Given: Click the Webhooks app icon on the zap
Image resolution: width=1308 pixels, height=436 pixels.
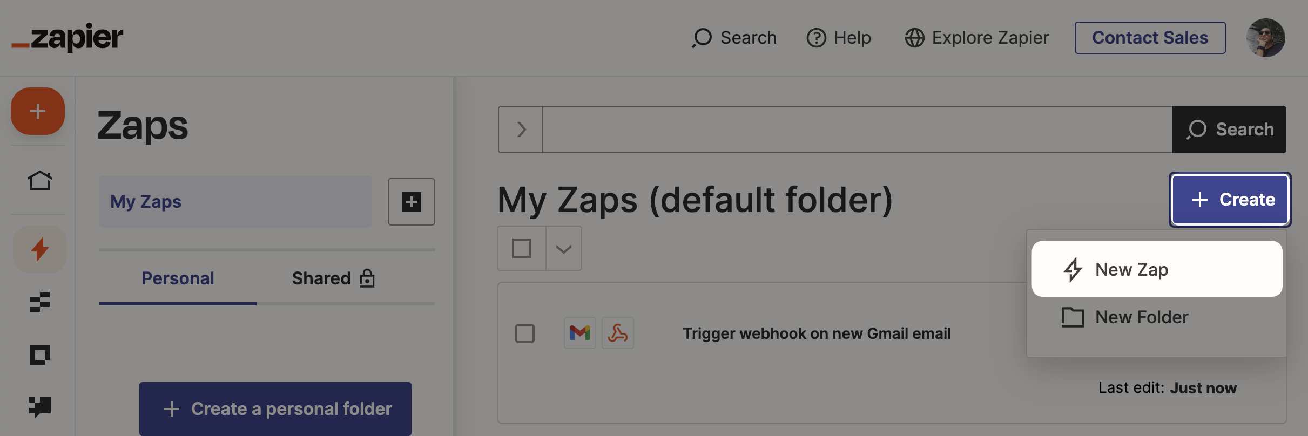Looking at the screenshot, I should (618, 333).
